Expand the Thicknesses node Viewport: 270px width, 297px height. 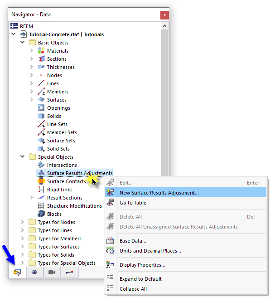31,67
